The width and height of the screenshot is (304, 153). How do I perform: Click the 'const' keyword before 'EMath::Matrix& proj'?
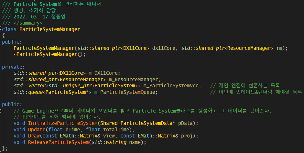tap(127, 136)
